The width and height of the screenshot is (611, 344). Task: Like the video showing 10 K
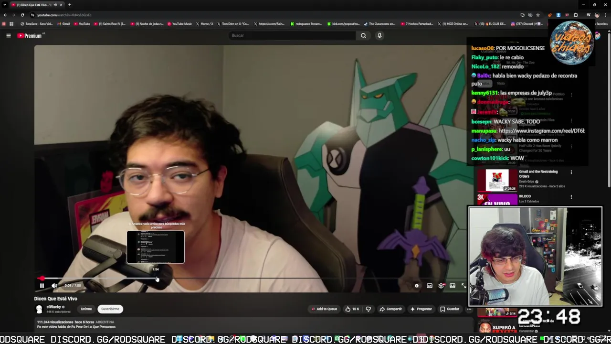point(352,309)
